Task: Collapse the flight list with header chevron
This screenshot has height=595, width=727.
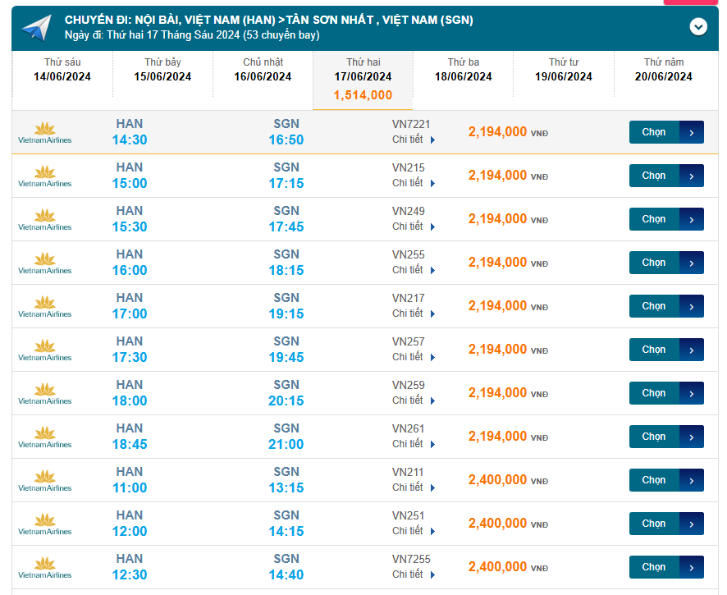Action: 698,27
